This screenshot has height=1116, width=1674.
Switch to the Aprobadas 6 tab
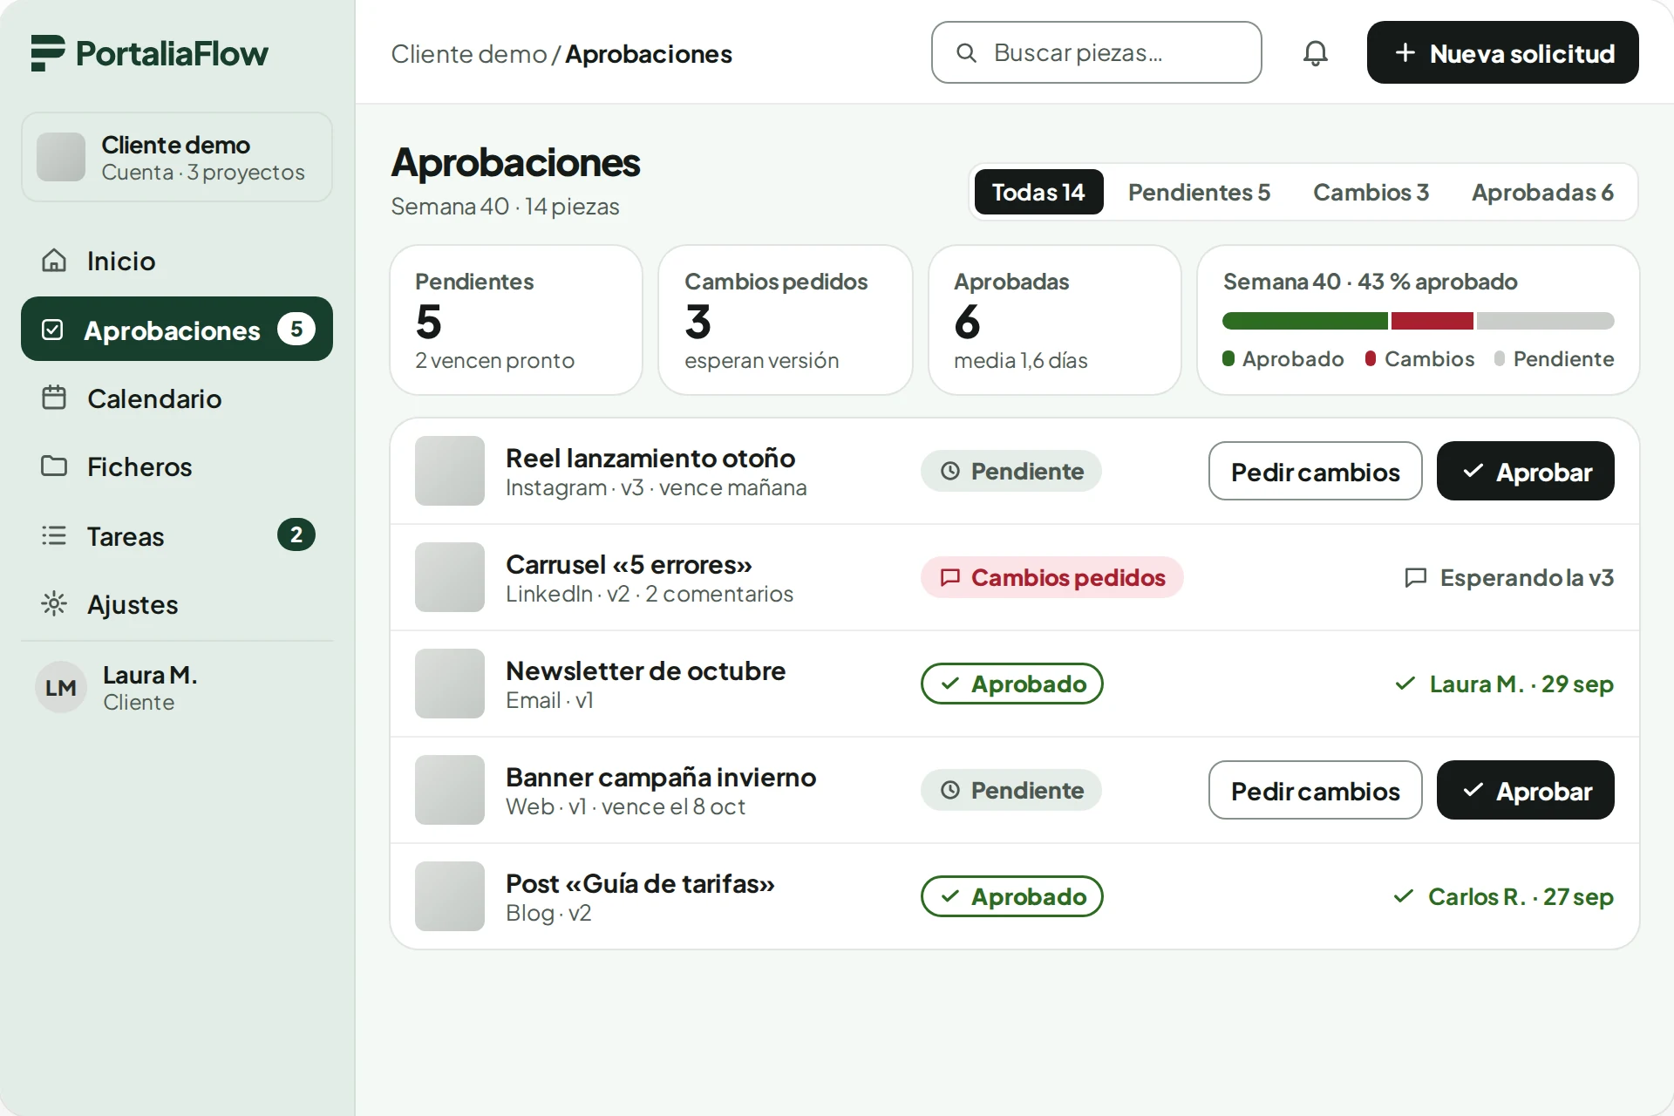(1542, 192)
